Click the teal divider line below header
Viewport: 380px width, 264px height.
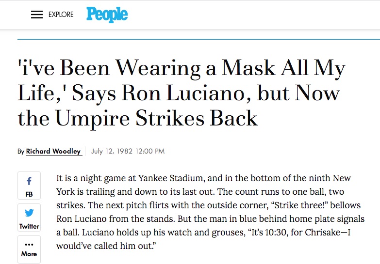198,39
